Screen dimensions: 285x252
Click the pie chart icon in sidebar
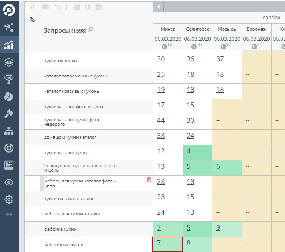(x=9, y=96)
